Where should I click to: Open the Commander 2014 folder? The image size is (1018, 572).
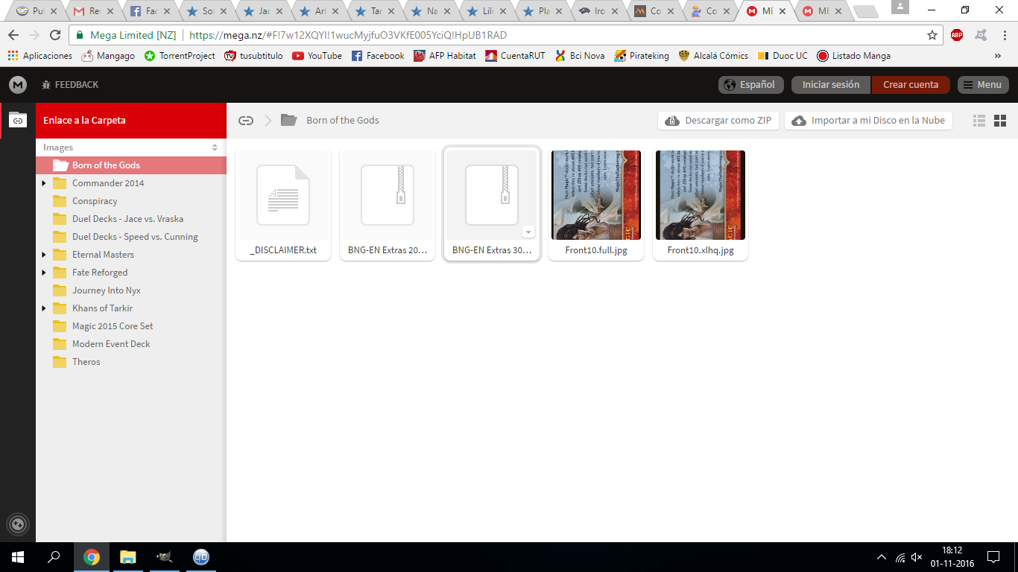click(x=108, y=183)
